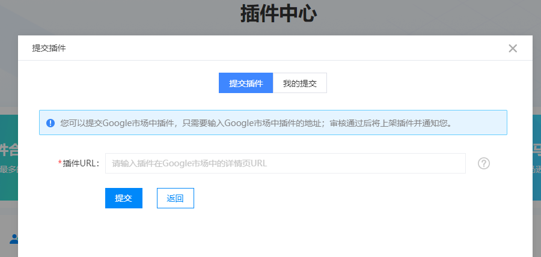Click the red required asterisk marker
541x257 pixels.
point(60,163)
